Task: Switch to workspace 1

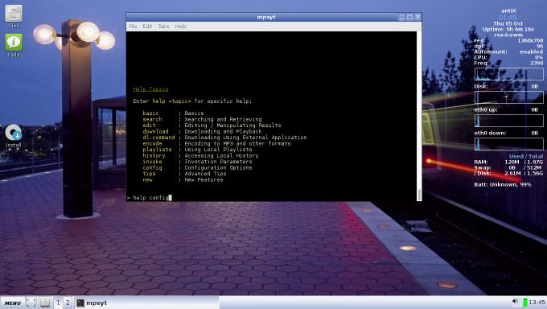Action: 58,303
